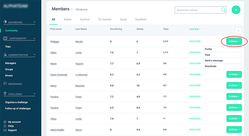Click the Challenge trophy icon
The image size is (249, 136).
[5, 94]
